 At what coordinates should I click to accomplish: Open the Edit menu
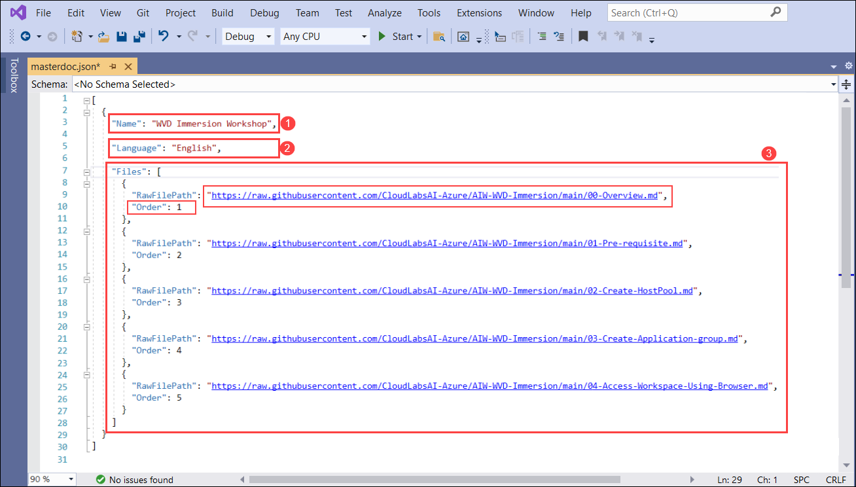coord(76,12)
